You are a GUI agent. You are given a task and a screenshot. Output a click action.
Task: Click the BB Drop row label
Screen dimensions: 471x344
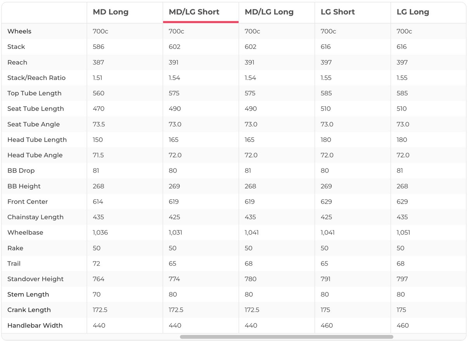tap(21, 171)
